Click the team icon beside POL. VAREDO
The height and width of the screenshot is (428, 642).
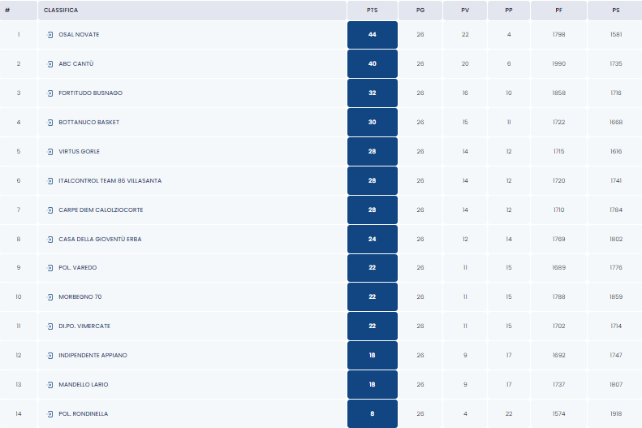(50, 268)
